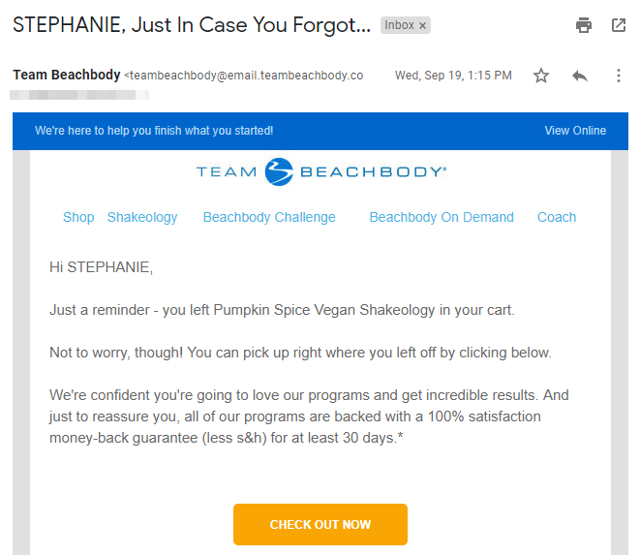Click the Inbox label tag

[x=399, y=26]
